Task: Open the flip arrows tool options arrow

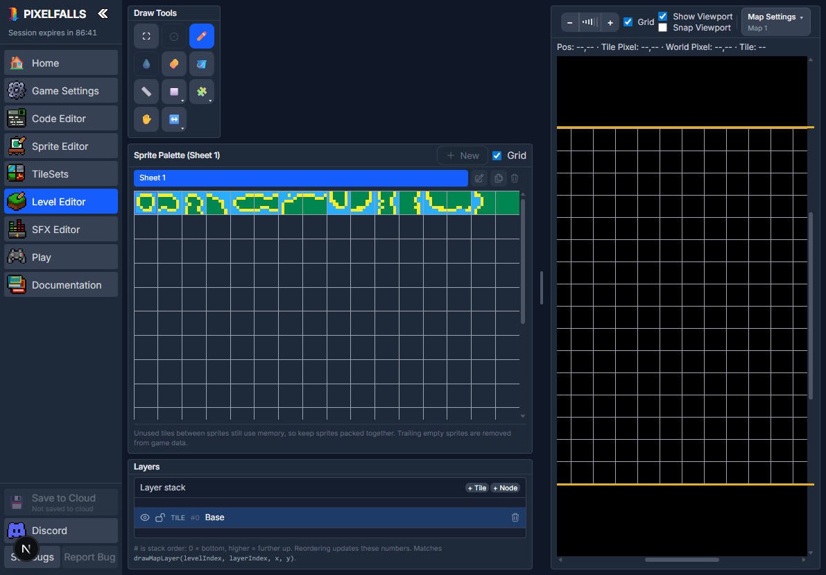Action: pyautogui.click(x=183, y=128)
